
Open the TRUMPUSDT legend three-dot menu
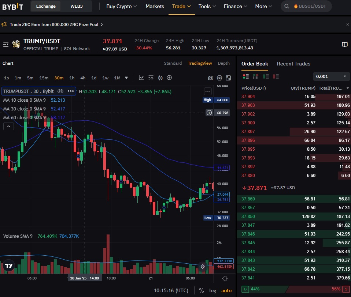pos(71,91)
